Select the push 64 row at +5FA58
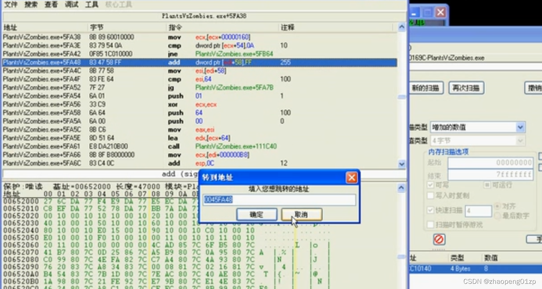This screenshot has height=289, width=542. coord(200,113)
